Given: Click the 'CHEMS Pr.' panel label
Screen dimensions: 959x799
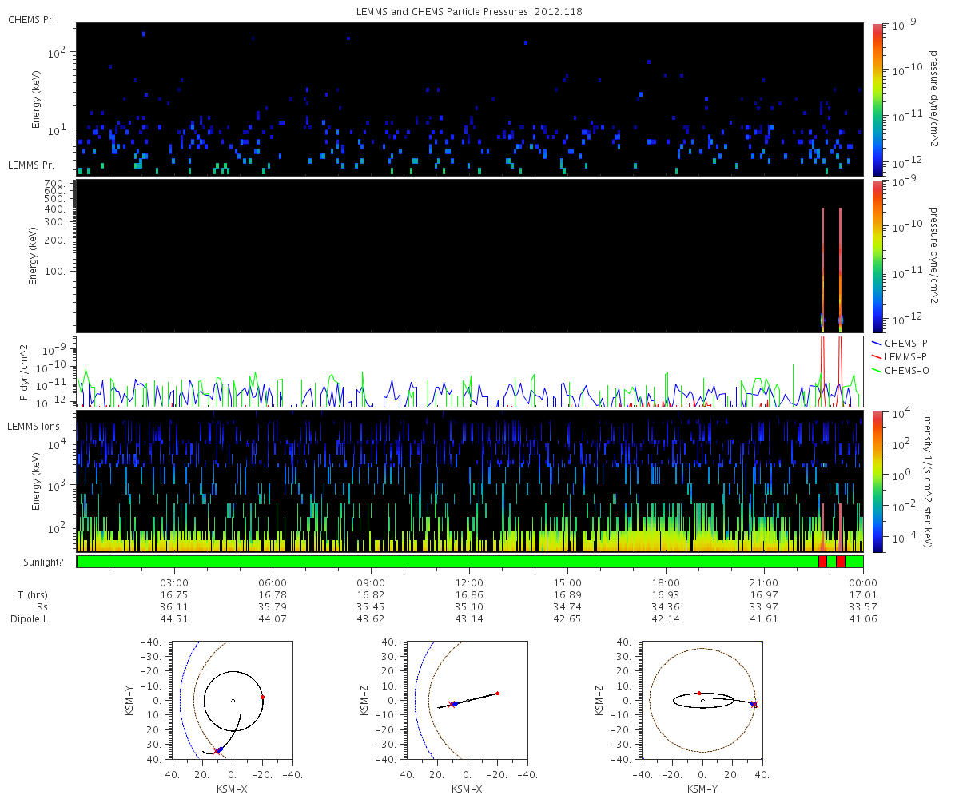Looking at the screenshot, I should click(x=31, y=19).
